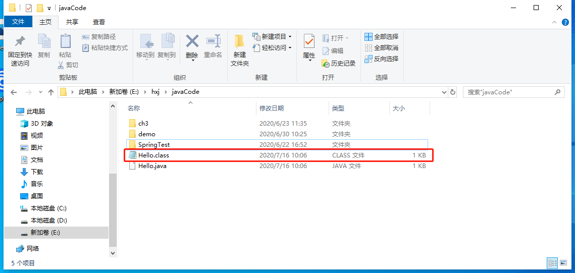Go up one folder level
The height and width of the screenshot is (273, 575).
tap(51, 92)
